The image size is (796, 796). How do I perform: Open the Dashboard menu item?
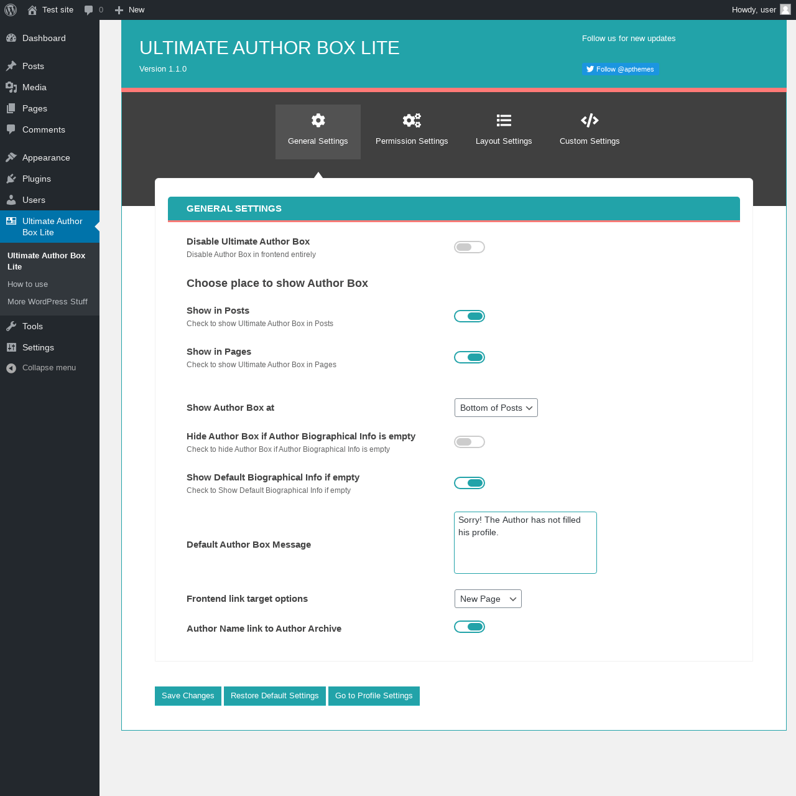point(50,38)
